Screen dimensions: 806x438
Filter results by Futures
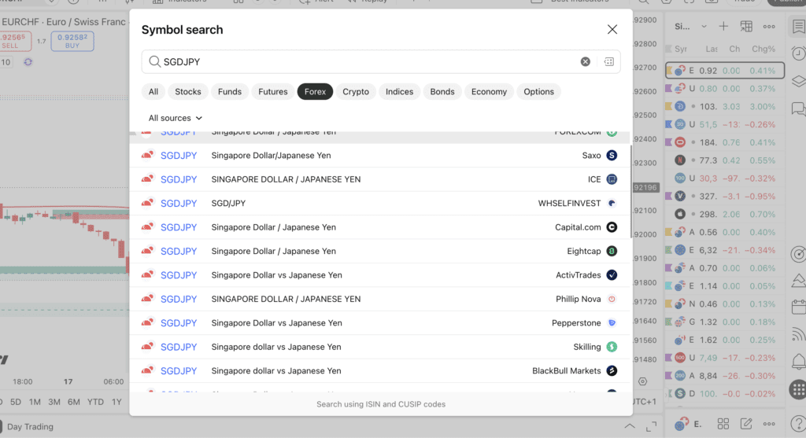[x=272, y=91]
